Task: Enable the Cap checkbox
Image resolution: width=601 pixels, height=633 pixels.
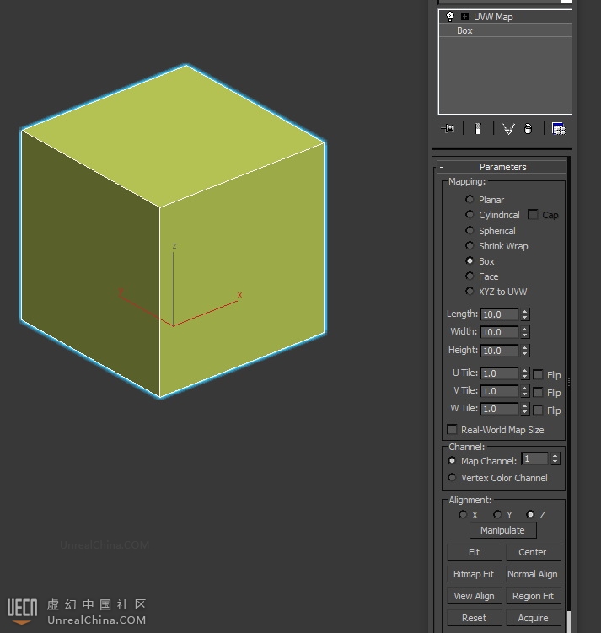Action: (x=533, y=214)
